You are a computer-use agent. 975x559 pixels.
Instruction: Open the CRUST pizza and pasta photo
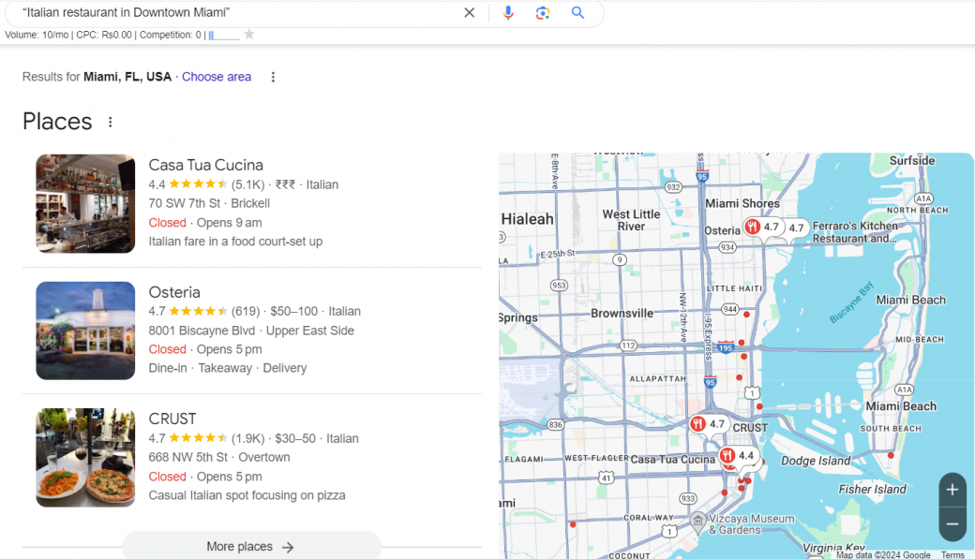click(85, 457)
